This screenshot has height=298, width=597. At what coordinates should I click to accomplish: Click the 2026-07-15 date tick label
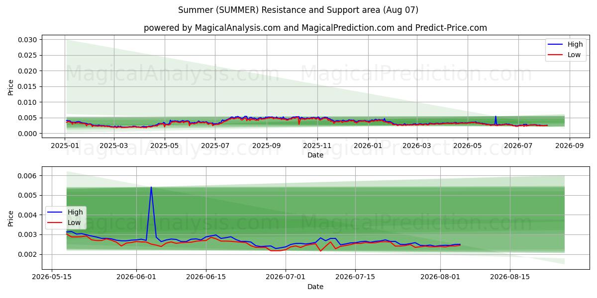pyautogui.click(x=356, y=278)
